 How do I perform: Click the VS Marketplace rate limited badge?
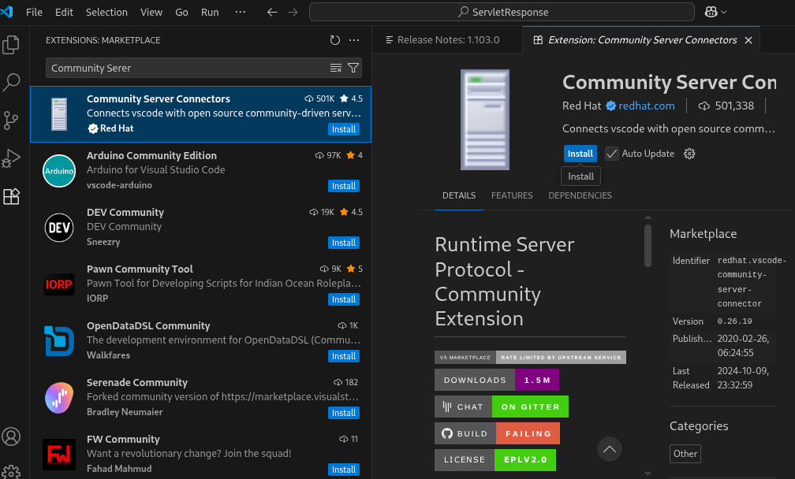tap(530, 357)
